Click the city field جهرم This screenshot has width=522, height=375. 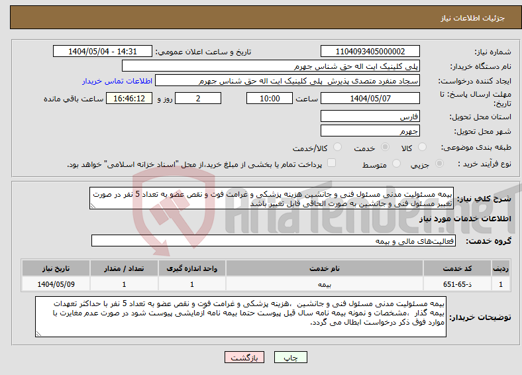[370, 131]
